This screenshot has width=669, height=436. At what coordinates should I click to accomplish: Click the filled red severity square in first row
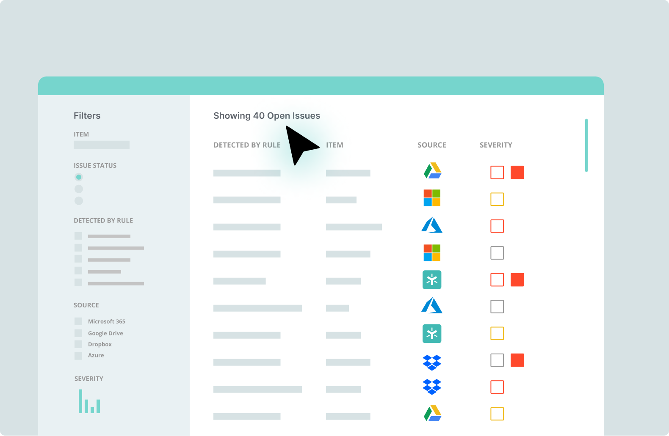pyautogui.click(x=517, y=173)
